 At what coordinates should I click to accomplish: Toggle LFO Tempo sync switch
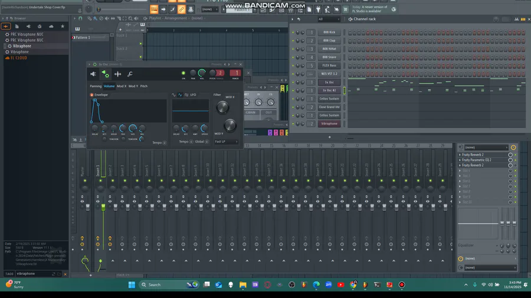point(191,142)
